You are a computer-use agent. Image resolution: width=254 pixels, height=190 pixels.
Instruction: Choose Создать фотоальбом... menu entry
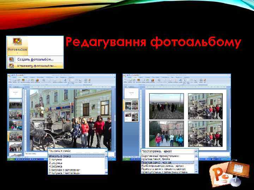point(35,59)
